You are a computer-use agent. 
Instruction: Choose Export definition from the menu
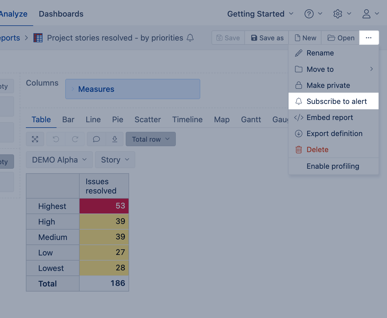[x=334, y=134]
